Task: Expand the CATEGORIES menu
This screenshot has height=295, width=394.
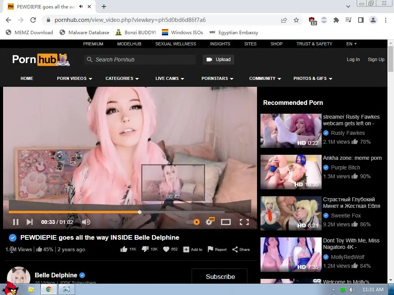Action: click(x=122, y=78)
